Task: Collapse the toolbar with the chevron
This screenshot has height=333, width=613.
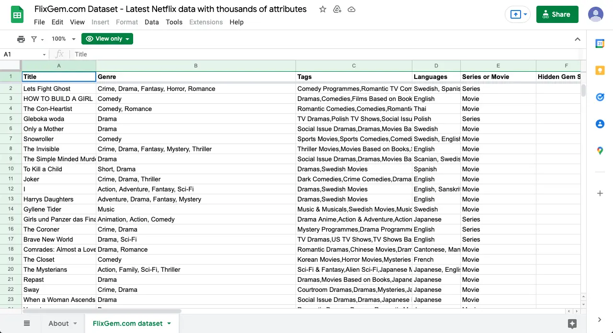Action: pos(578,39)
